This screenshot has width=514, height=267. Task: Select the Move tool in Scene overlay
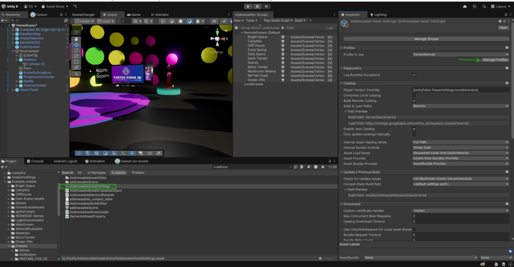coord(77,45)
